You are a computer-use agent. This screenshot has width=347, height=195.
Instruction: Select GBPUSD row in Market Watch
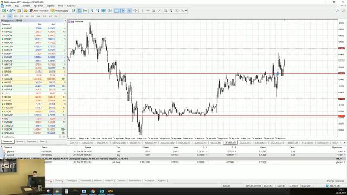pos(34,32)
